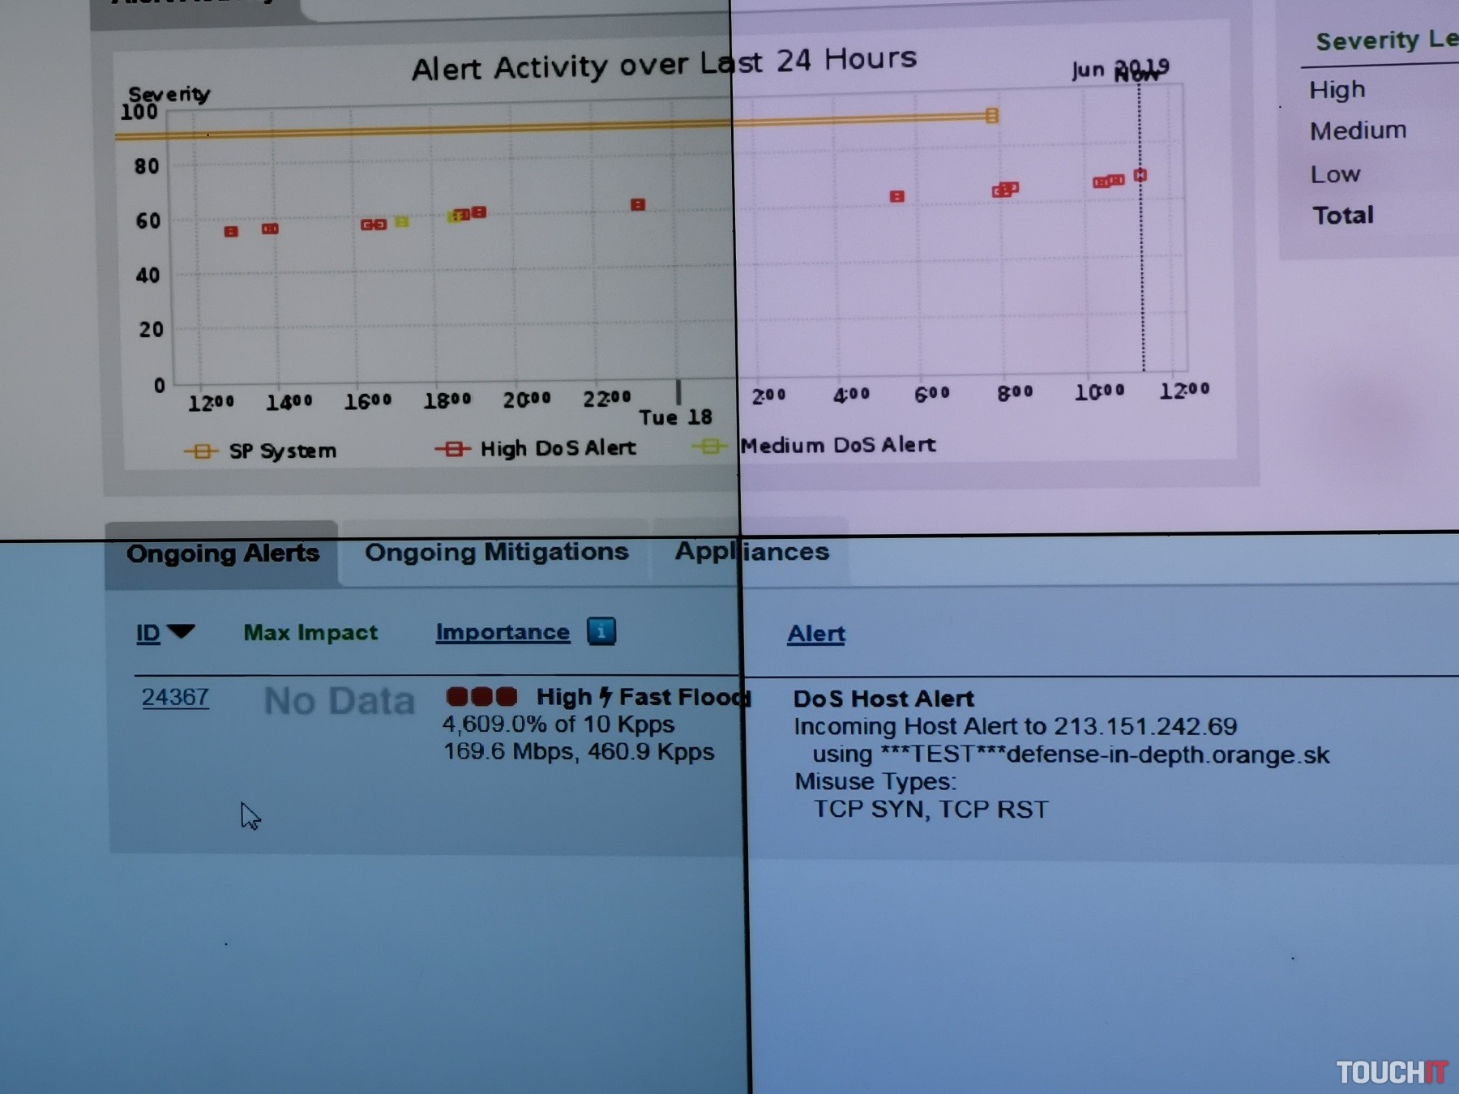Click the High severity level row
Viewport: 1459px width, 1094px height.
[x=1337, y=90]
